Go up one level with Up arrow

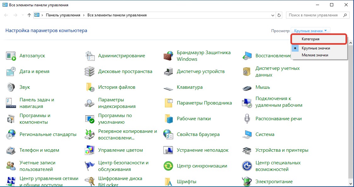[29, 15]
